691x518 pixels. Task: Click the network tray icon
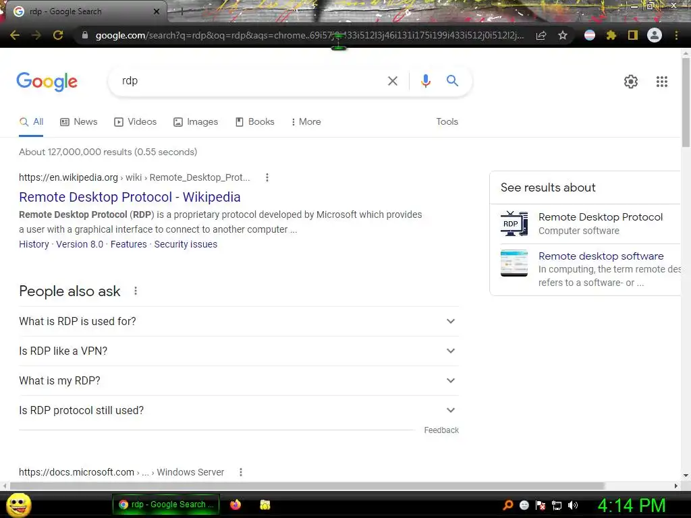coord(557,505)
